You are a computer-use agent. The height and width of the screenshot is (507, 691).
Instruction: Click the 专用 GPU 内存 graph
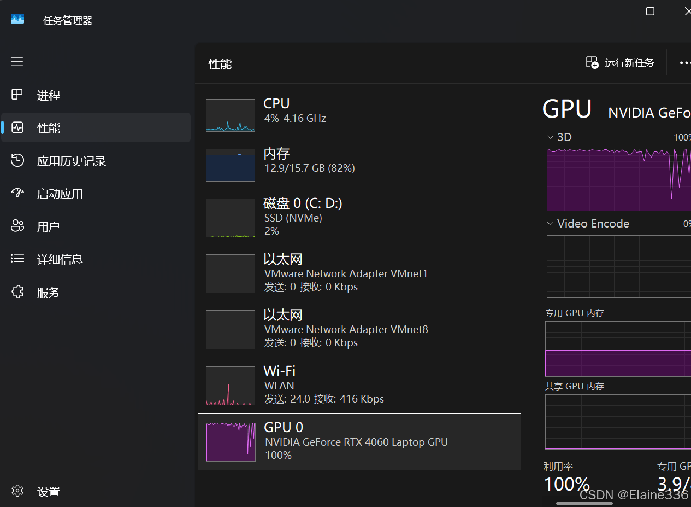[618, 349]
